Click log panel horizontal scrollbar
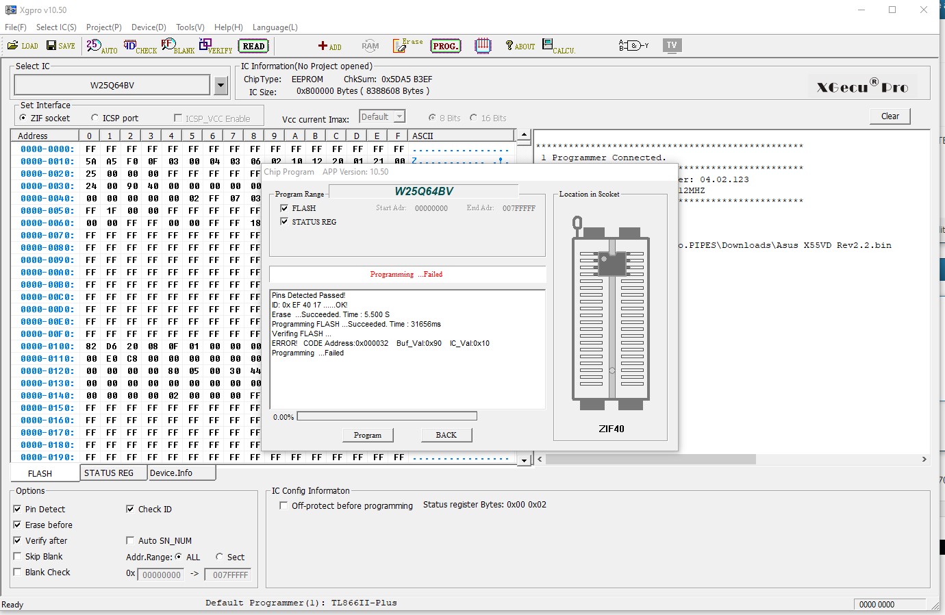This screenshot has height=615, width=945. (651, 459)
